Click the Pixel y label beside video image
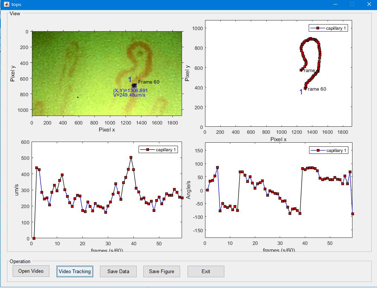The height and width of the screenshot is (288, 377). pyautogui.click(x=13, y=73)
